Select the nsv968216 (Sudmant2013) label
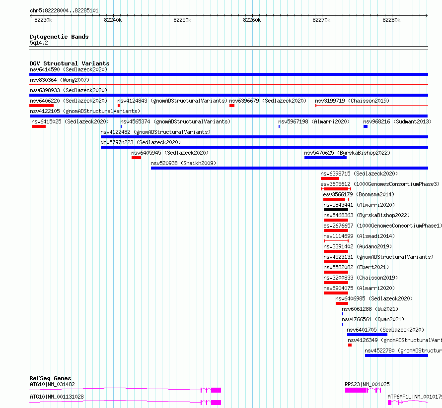This screenshot has width=442, height=408. click(x=397, y=121)
